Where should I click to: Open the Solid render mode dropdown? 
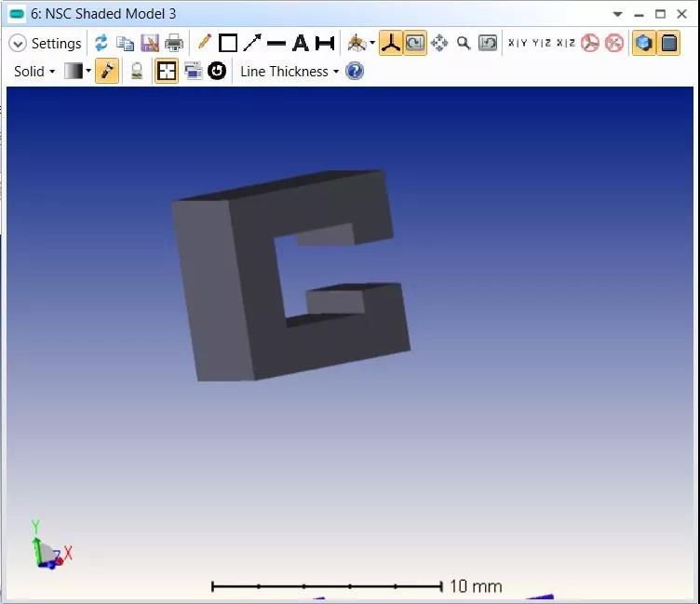(x=34, y=71)
